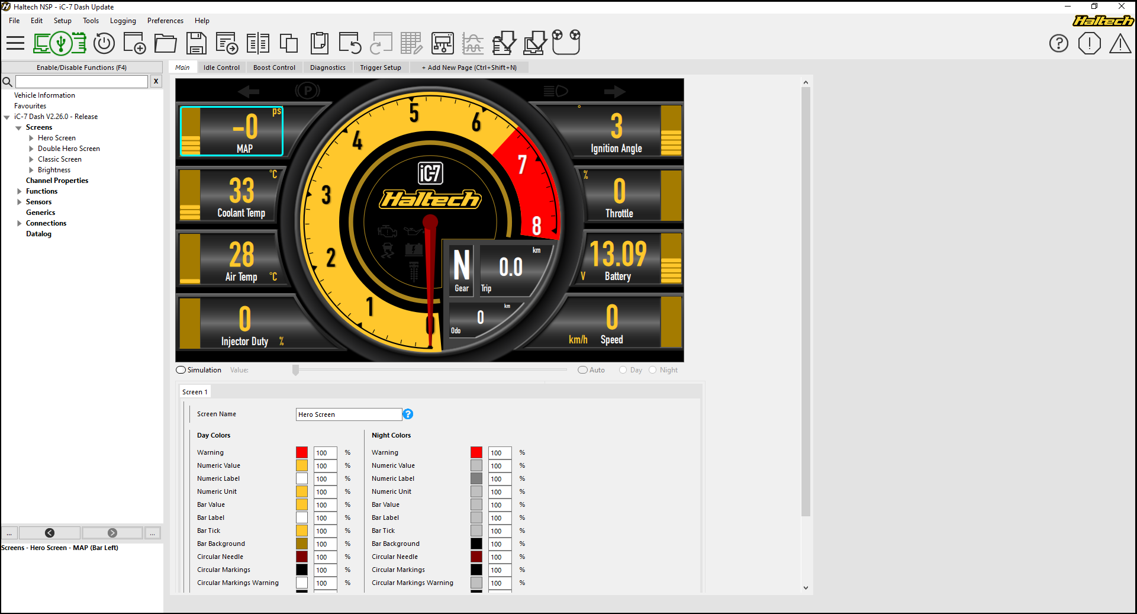The height and width of the screenshot is (614, 1137).
Task: Open Vehicle Information in the tree
Action: (x=44, y=95)
